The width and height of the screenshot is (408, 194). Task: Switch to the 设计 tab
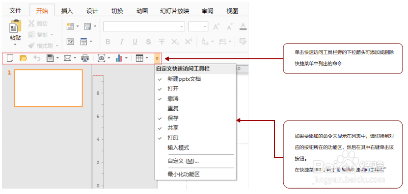click(x=92, y=11)
